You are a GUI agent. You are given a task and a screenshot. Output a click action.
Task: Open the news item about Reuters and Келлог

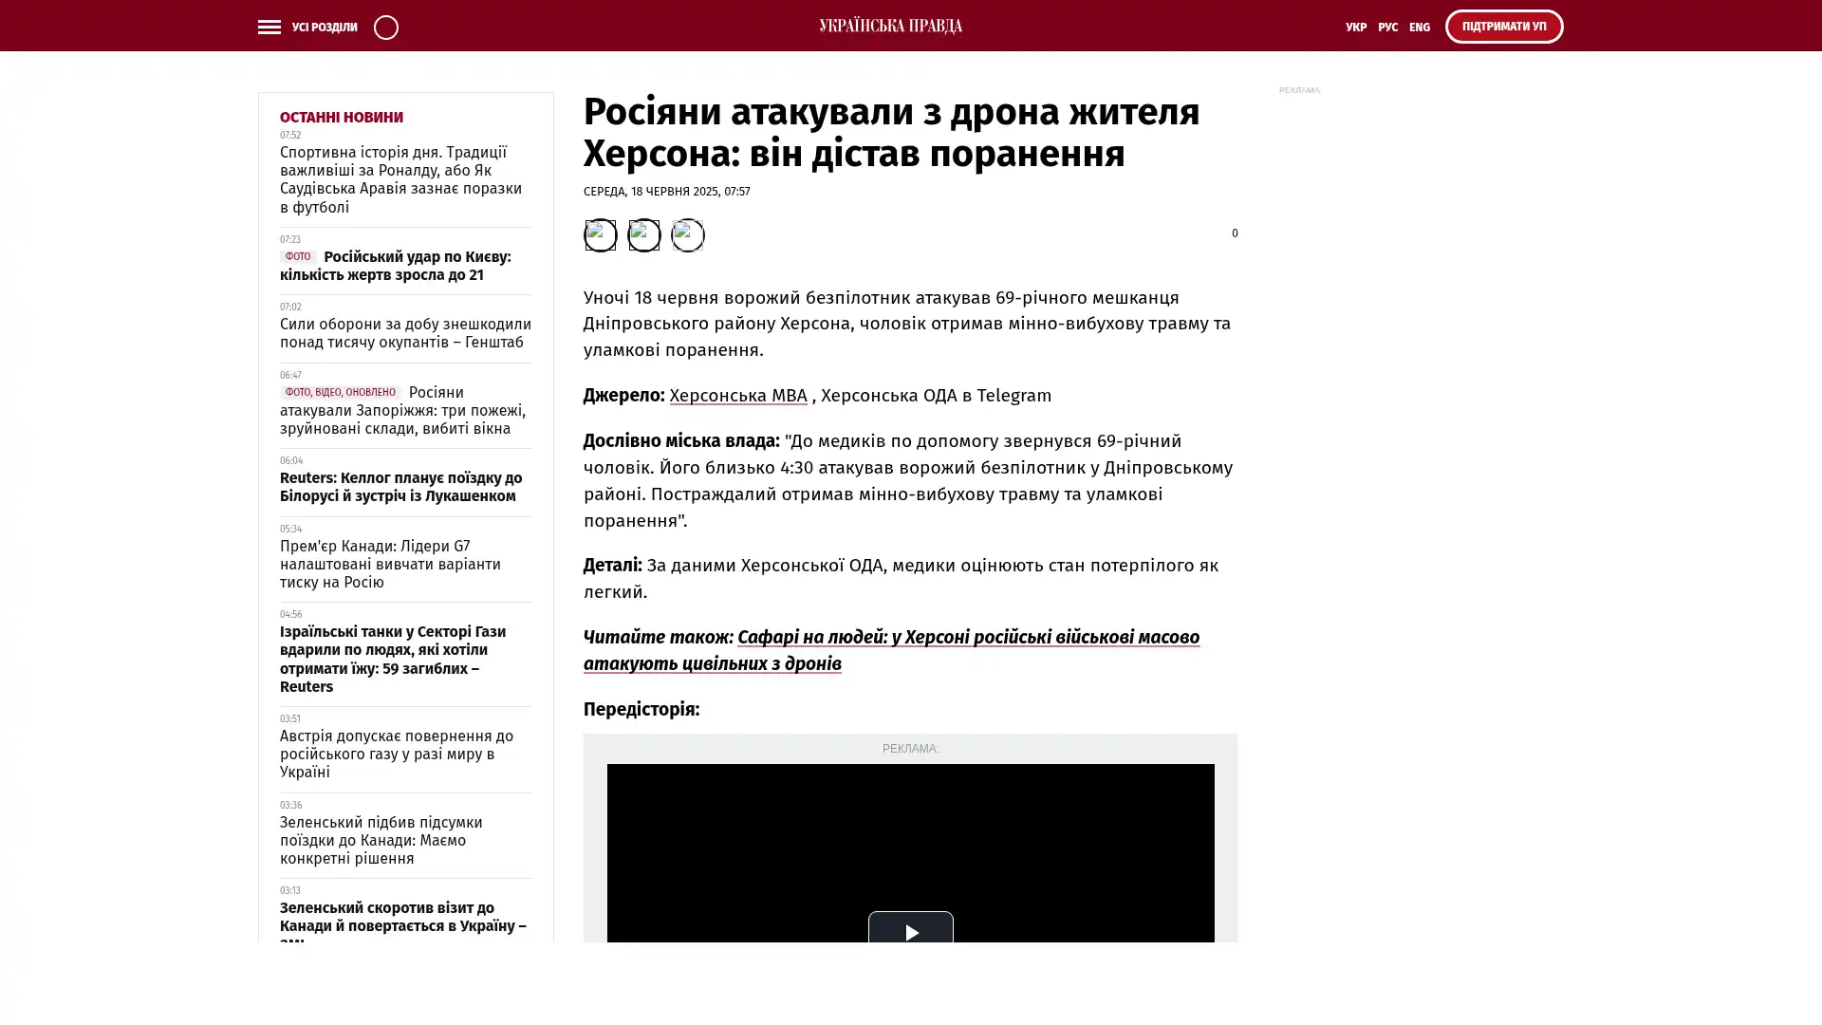[400, 487]
